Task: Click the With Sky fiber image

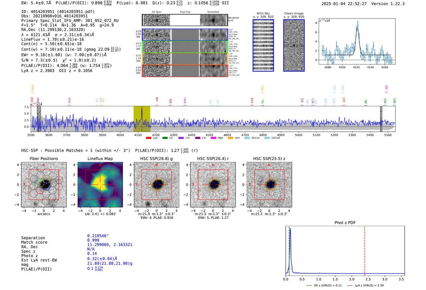Action: tap(263, 45)
